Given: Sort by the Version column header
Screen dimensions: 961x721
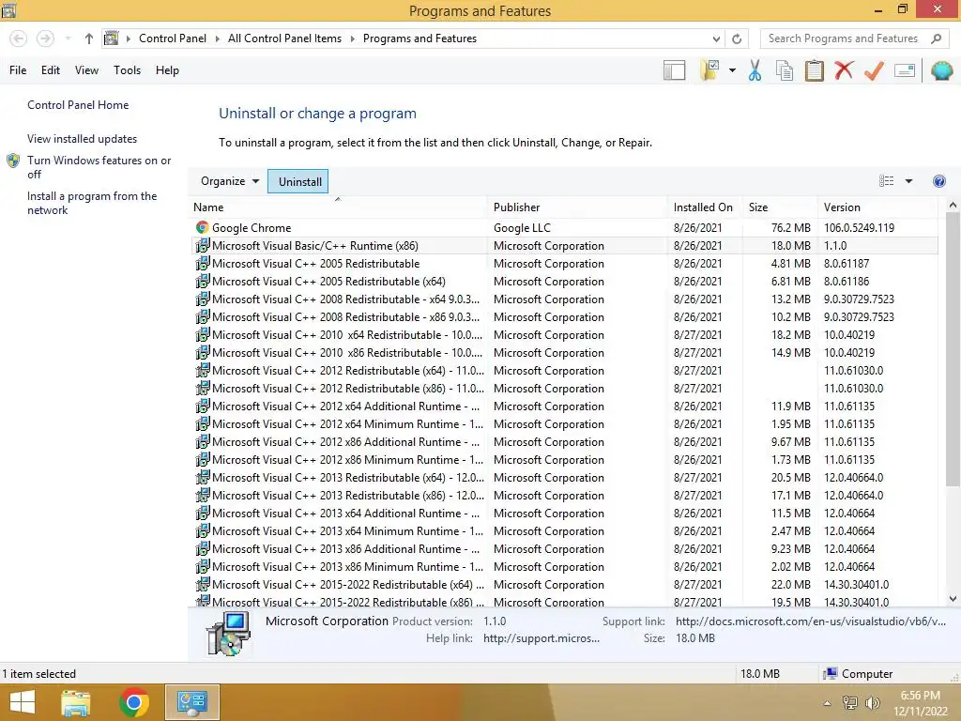Looking at the screenshot, I should (877, 207).
